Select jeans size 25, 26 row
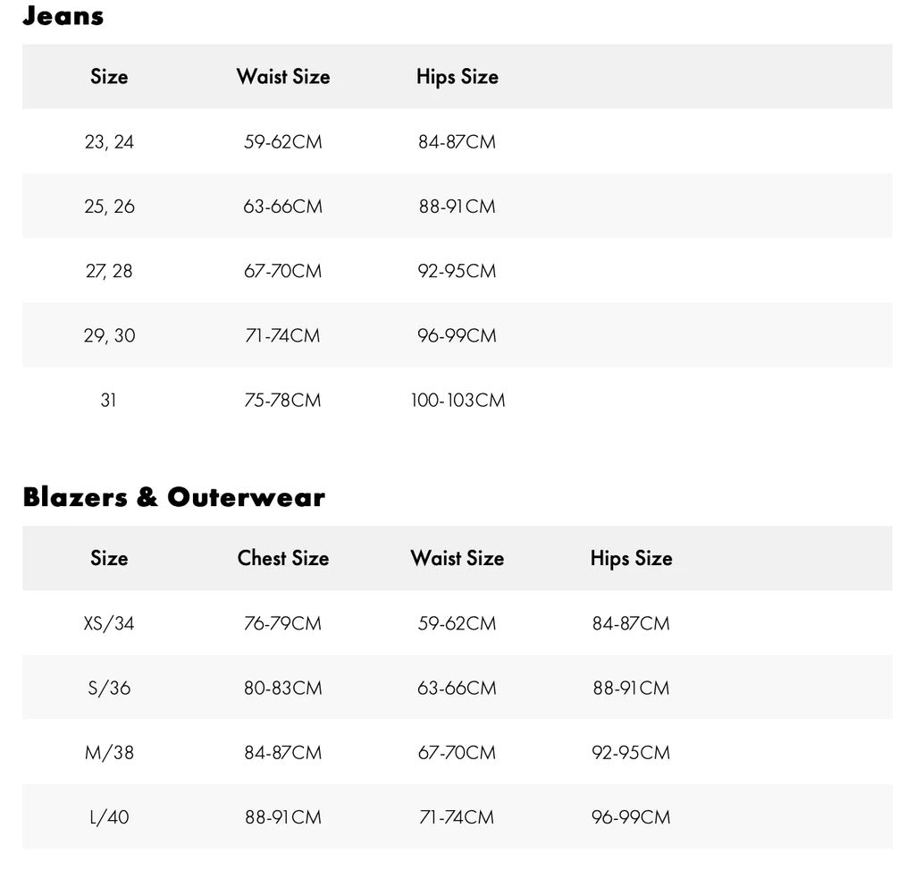This screenshot has height=879, width=915. [109, 207]
